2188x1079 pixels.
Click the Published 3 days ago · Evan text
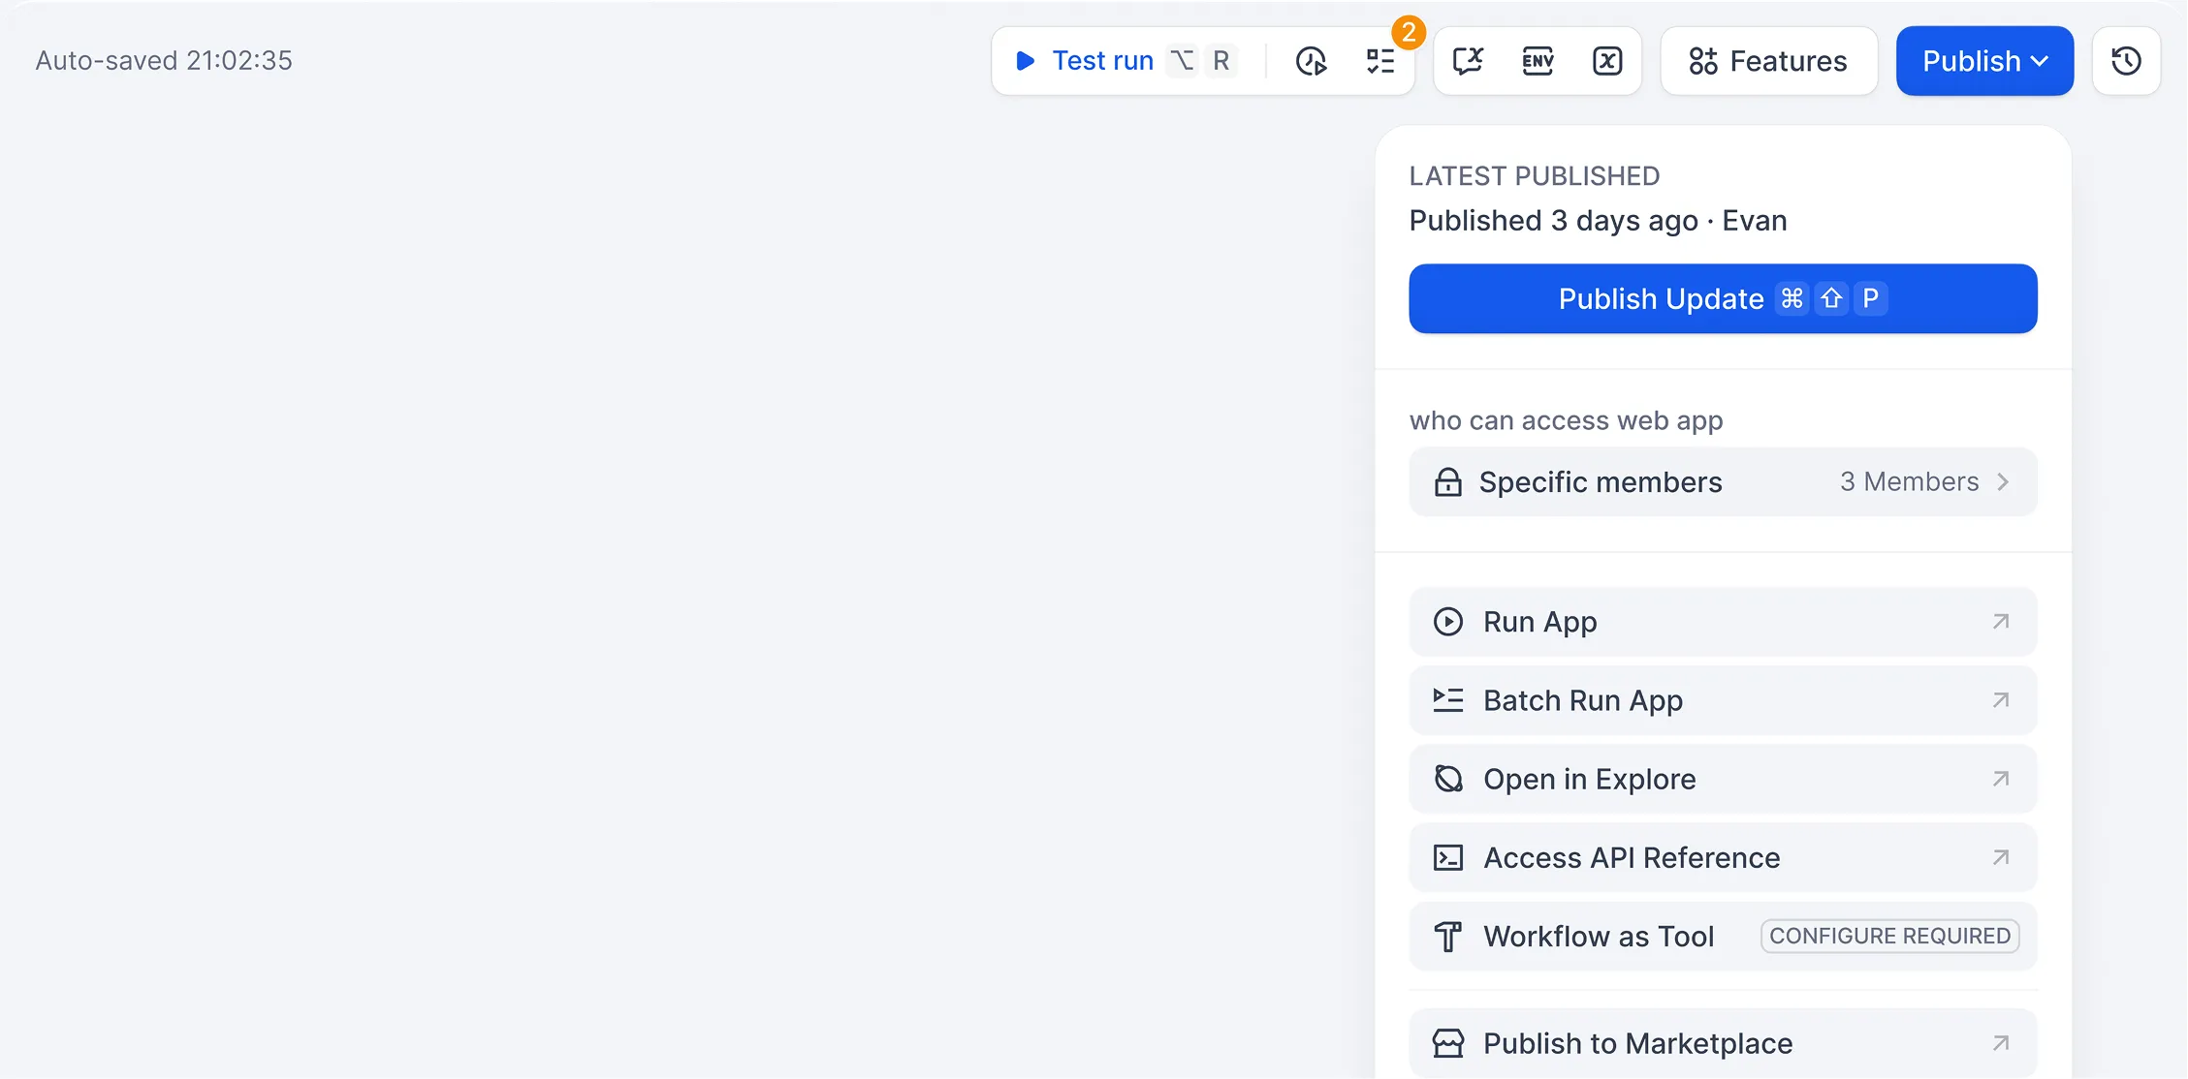pyautogui.click(x=1598, y=221)
